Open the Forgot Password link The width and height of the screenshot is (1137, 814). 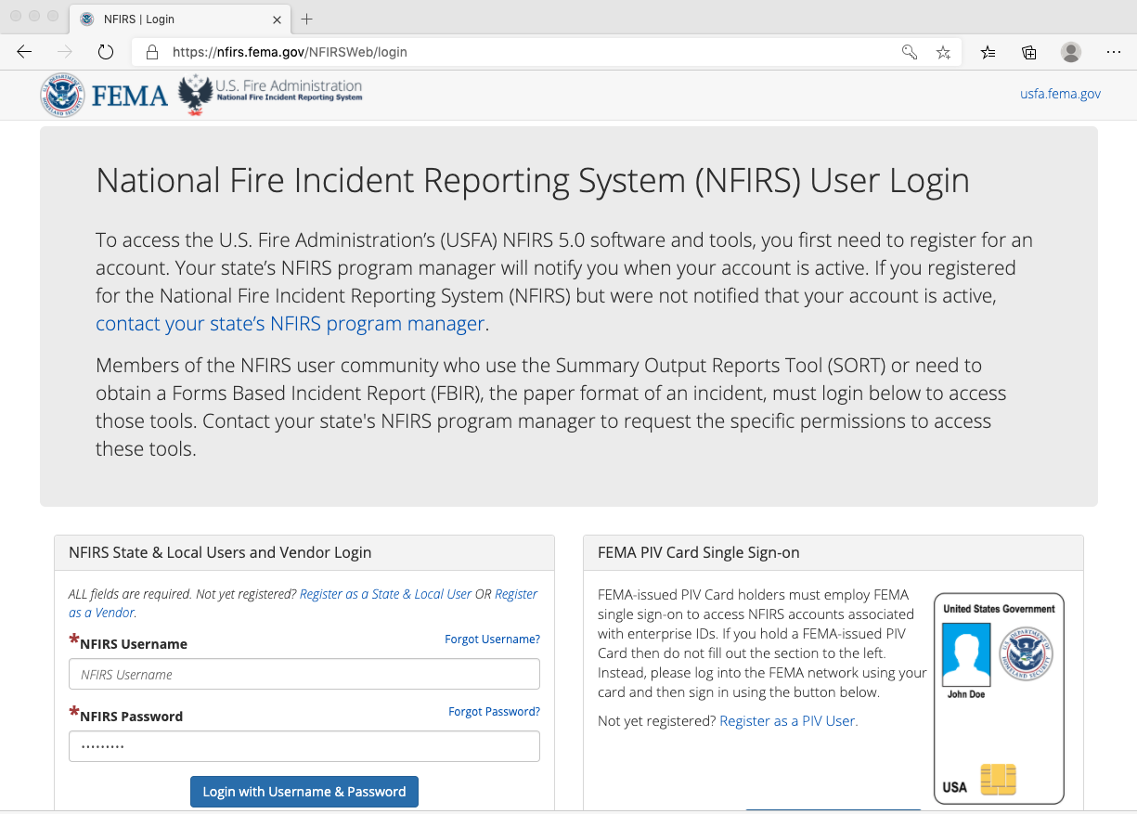click(494, 711)
